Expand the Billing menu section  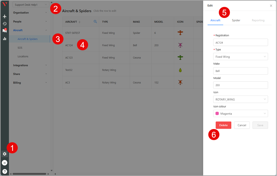tap(30, 83)
